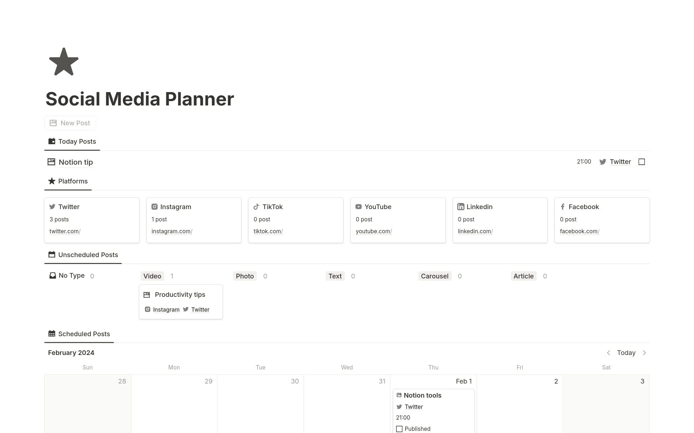Image resolution: width=694 pixels, height=433 pixels.
Task: Click the Facebook icon on platform card
Action: [562, 207]
